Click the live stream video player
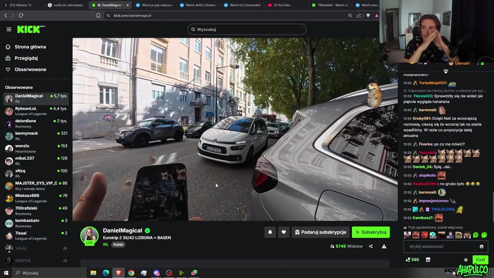494x278 pixels. (235, 129)
